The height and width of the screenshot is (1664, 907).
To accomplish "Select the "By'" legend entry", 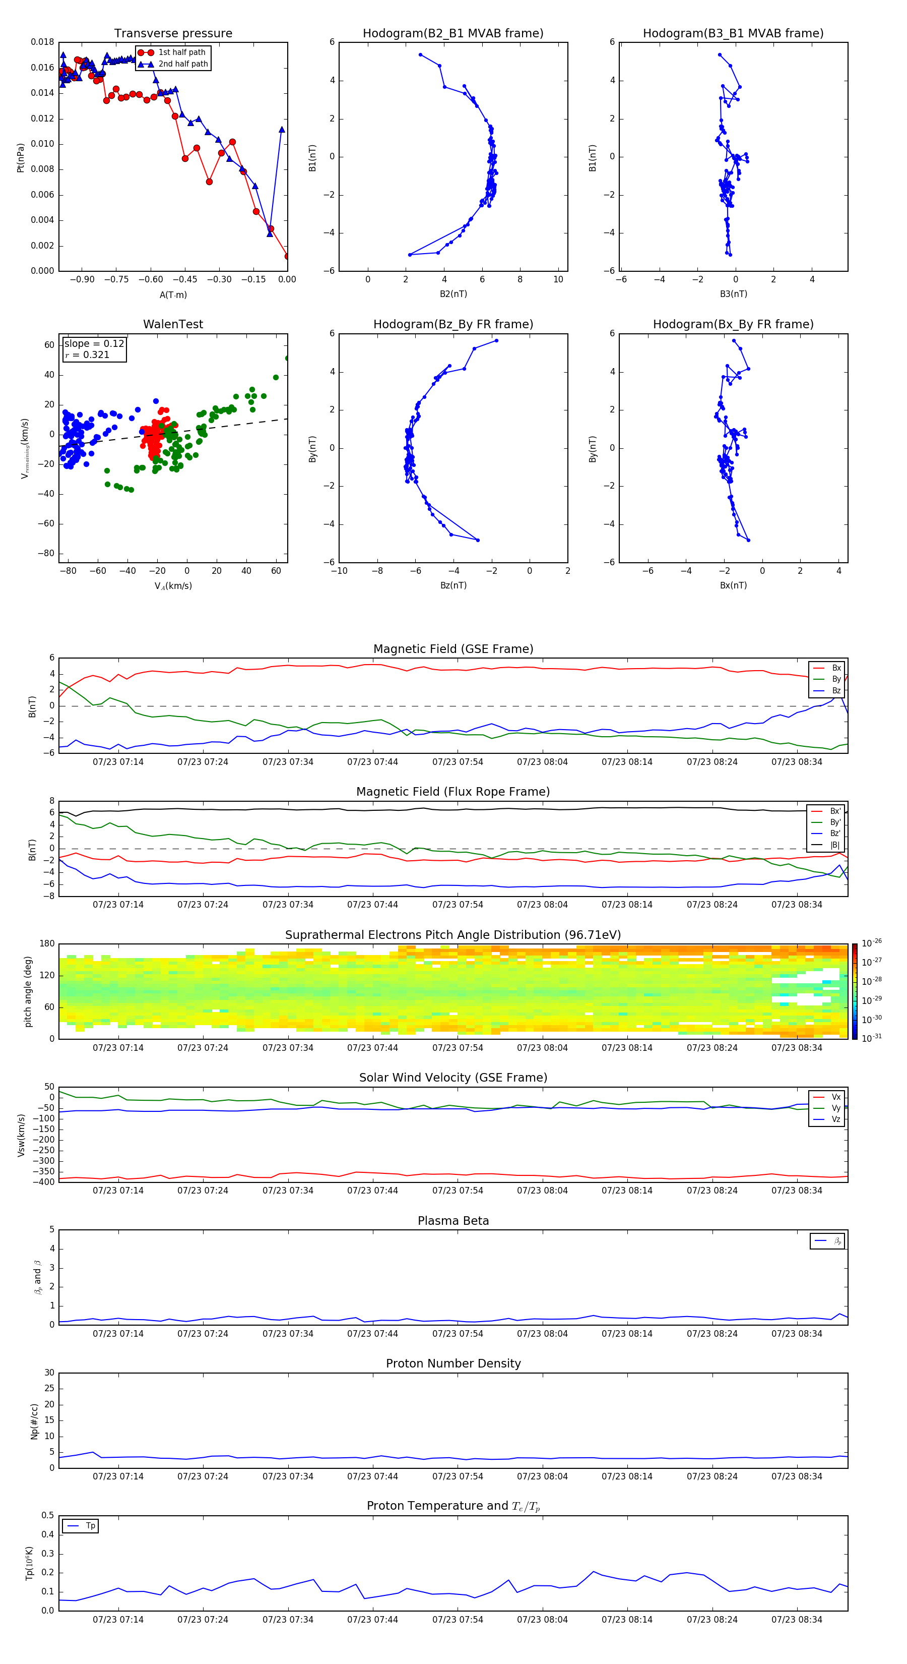I will click(826, 822).
